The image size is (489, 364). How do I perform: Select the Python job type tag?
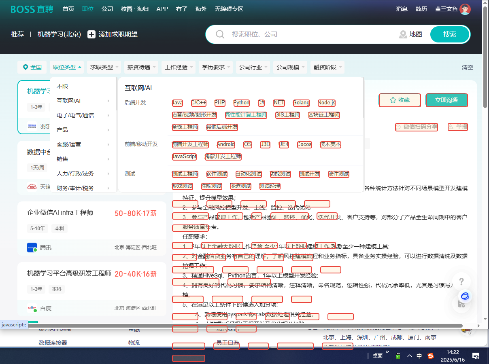[x=242, y=103]
